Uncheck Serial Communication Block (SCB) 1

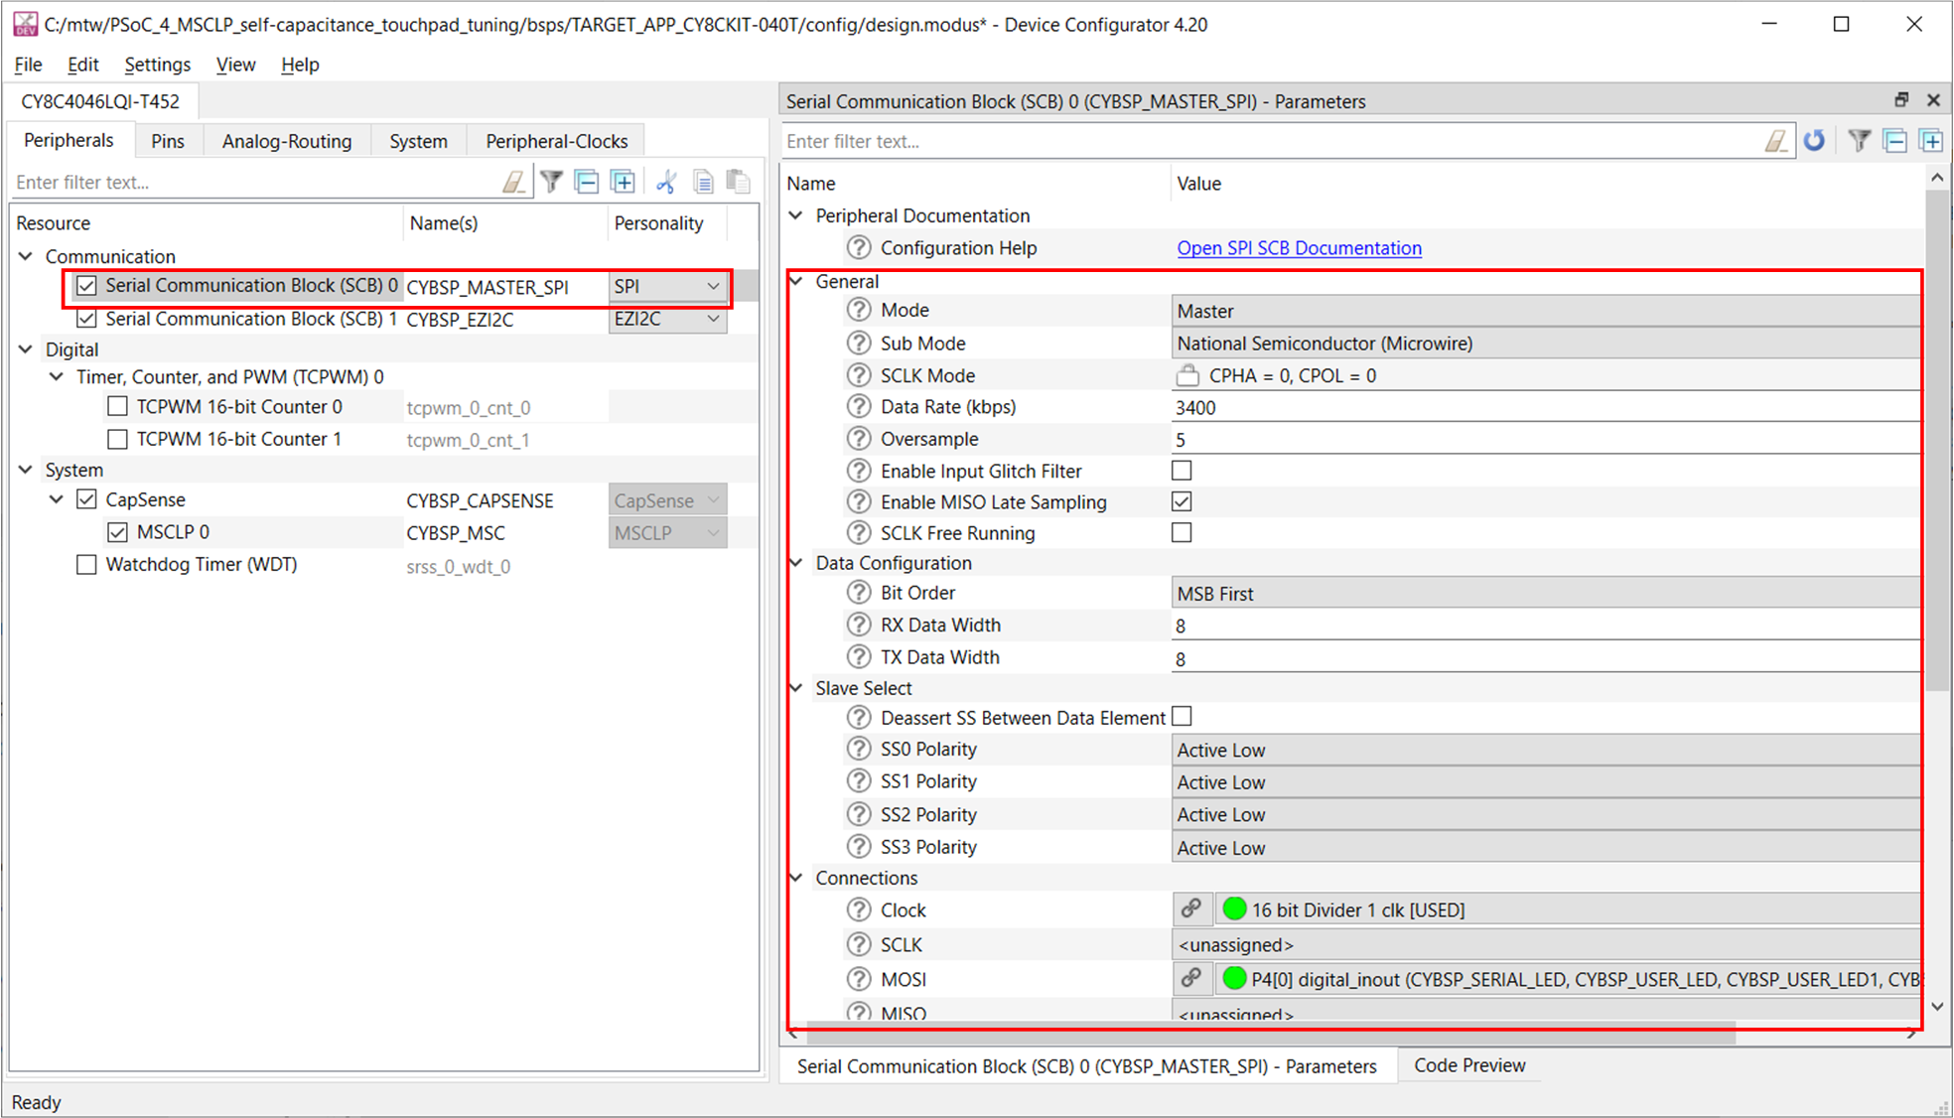click(x=86, y=319)
